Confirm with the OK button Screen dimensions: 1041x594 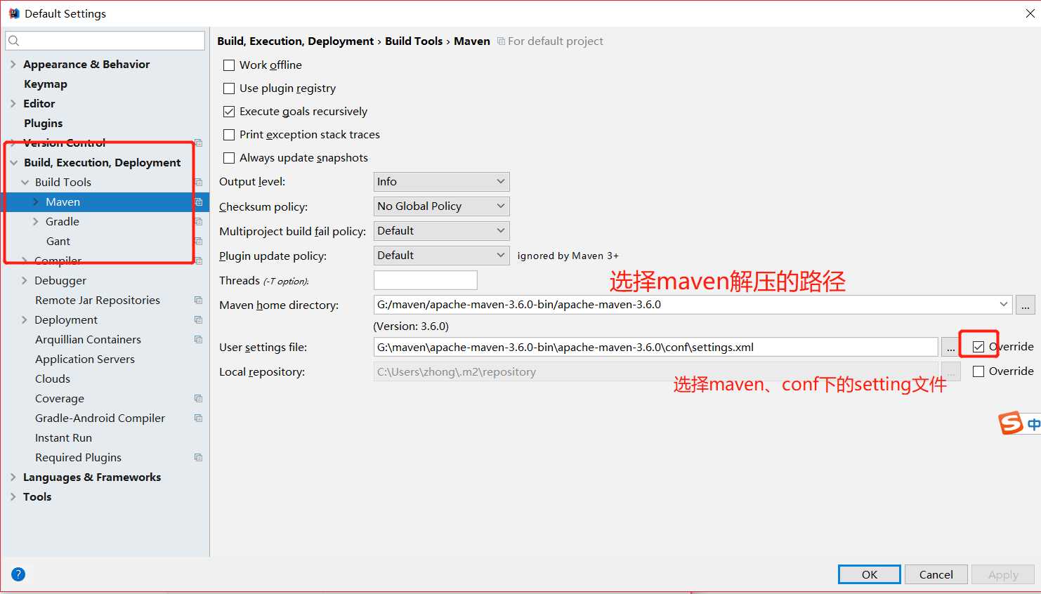(870, 574)
